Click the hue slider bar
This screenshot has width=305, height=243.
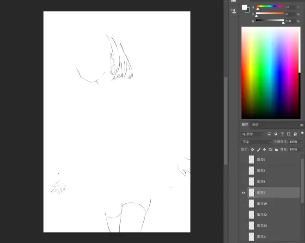point(270,6)
